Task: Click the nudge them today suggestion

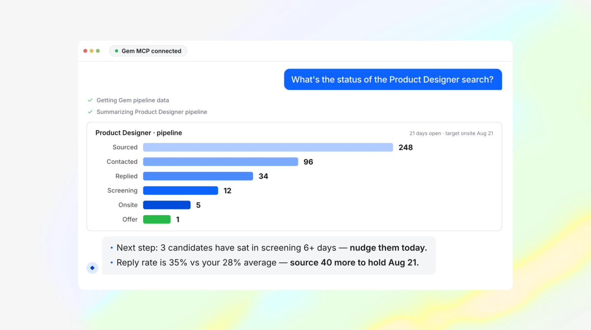Action: [x=388, y=248]
